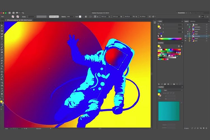Select the Type tool
This screenshot has width=210, height=140.
pyautogui.click(x=2, y=39)
